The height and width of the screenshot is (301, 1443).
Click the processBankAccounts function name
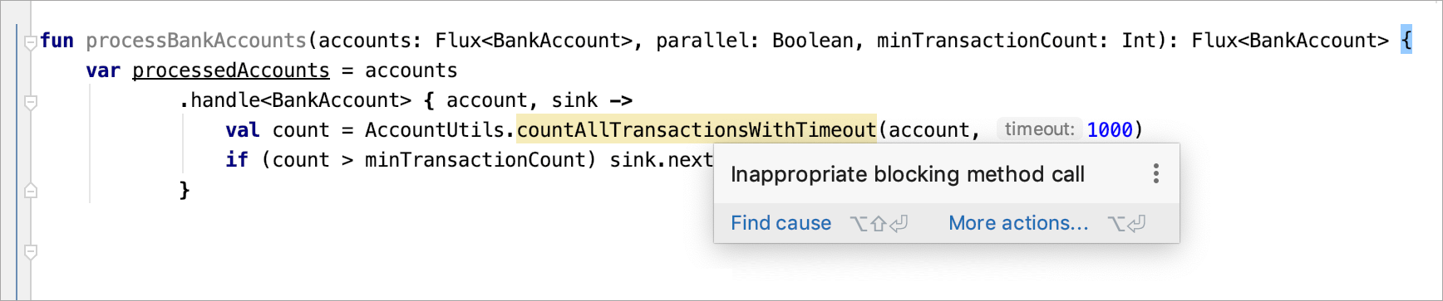pyautogui.click(x=196, y=41)
